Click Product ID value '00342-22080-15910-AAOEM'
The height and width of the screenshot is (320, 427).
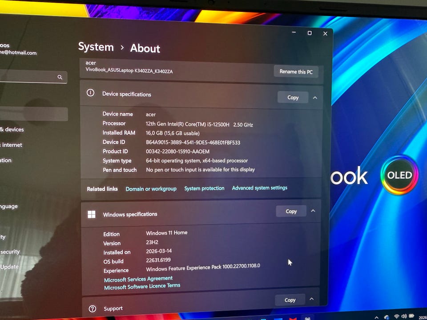(178, 152)
